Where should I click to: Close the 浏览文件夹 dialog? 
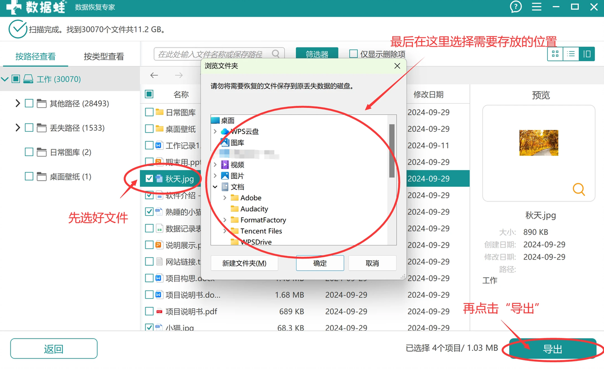(x=397, y=66)
